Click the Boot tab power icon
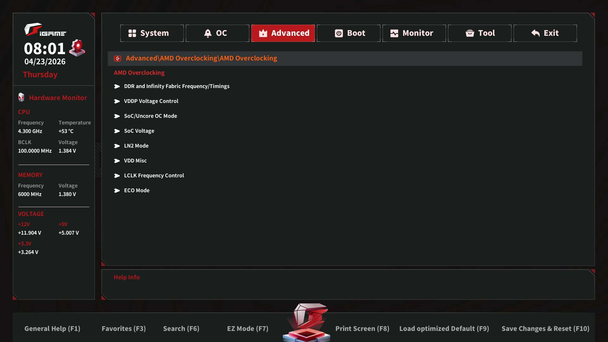608x342 pixels. pos(339,33)
